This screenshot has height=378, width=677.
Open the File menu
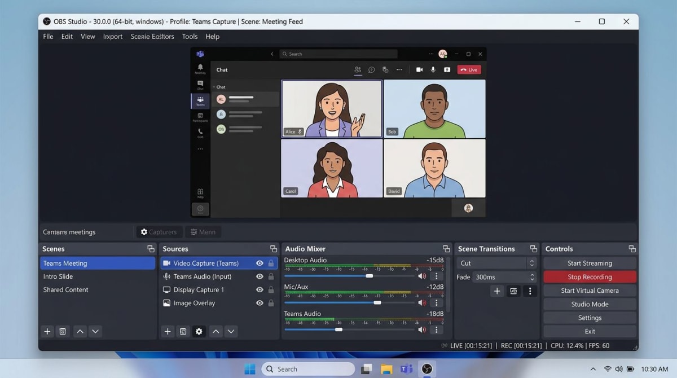(x=48, y=37)
